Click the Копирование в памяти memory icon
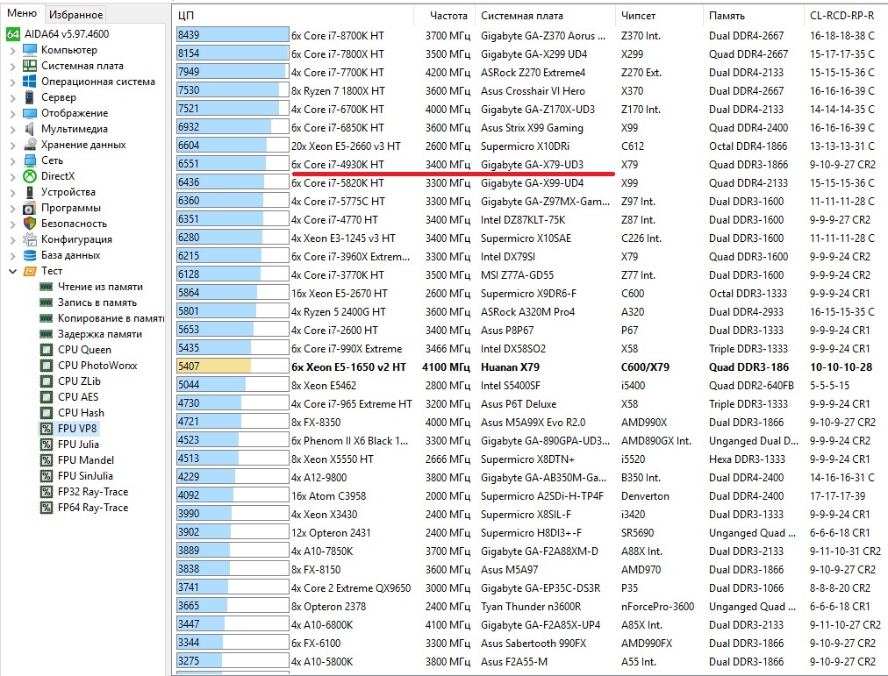Screen dimensions: 888x676 pos(47,318)
